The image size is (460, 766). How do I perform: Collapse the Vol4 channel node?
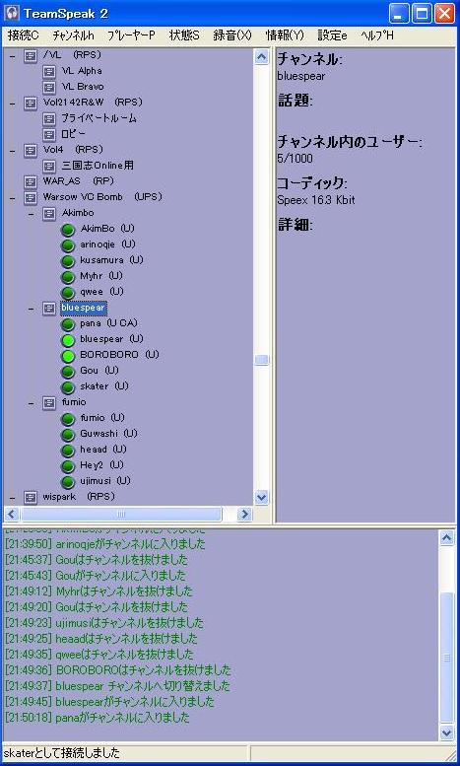pos(12,151)
